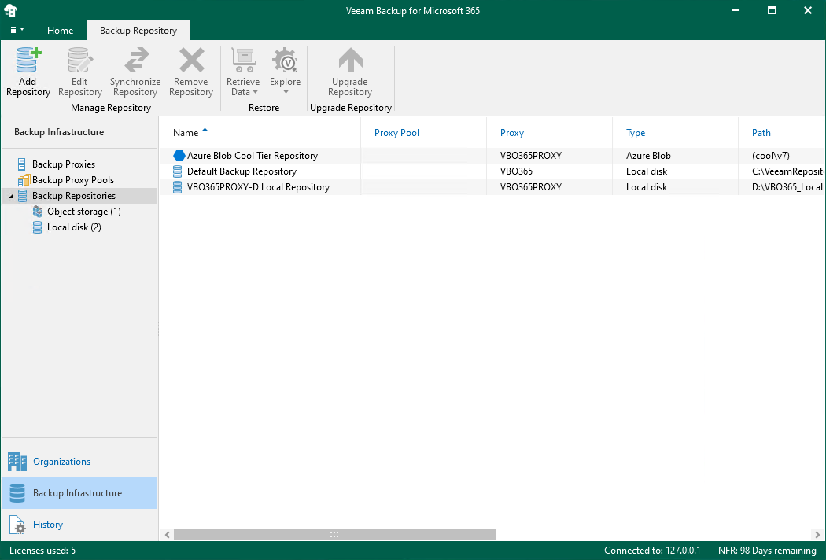Click the (cool\v7) path cell
Viewport: 826px width, 560px height.
coord(771,156)
